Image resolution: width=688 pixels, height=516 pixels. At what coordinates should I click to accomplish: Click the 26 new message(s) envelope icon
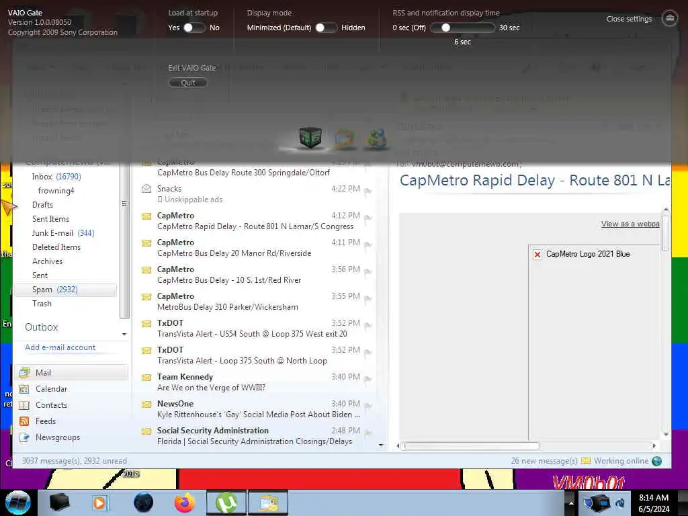tap(586, 461)
